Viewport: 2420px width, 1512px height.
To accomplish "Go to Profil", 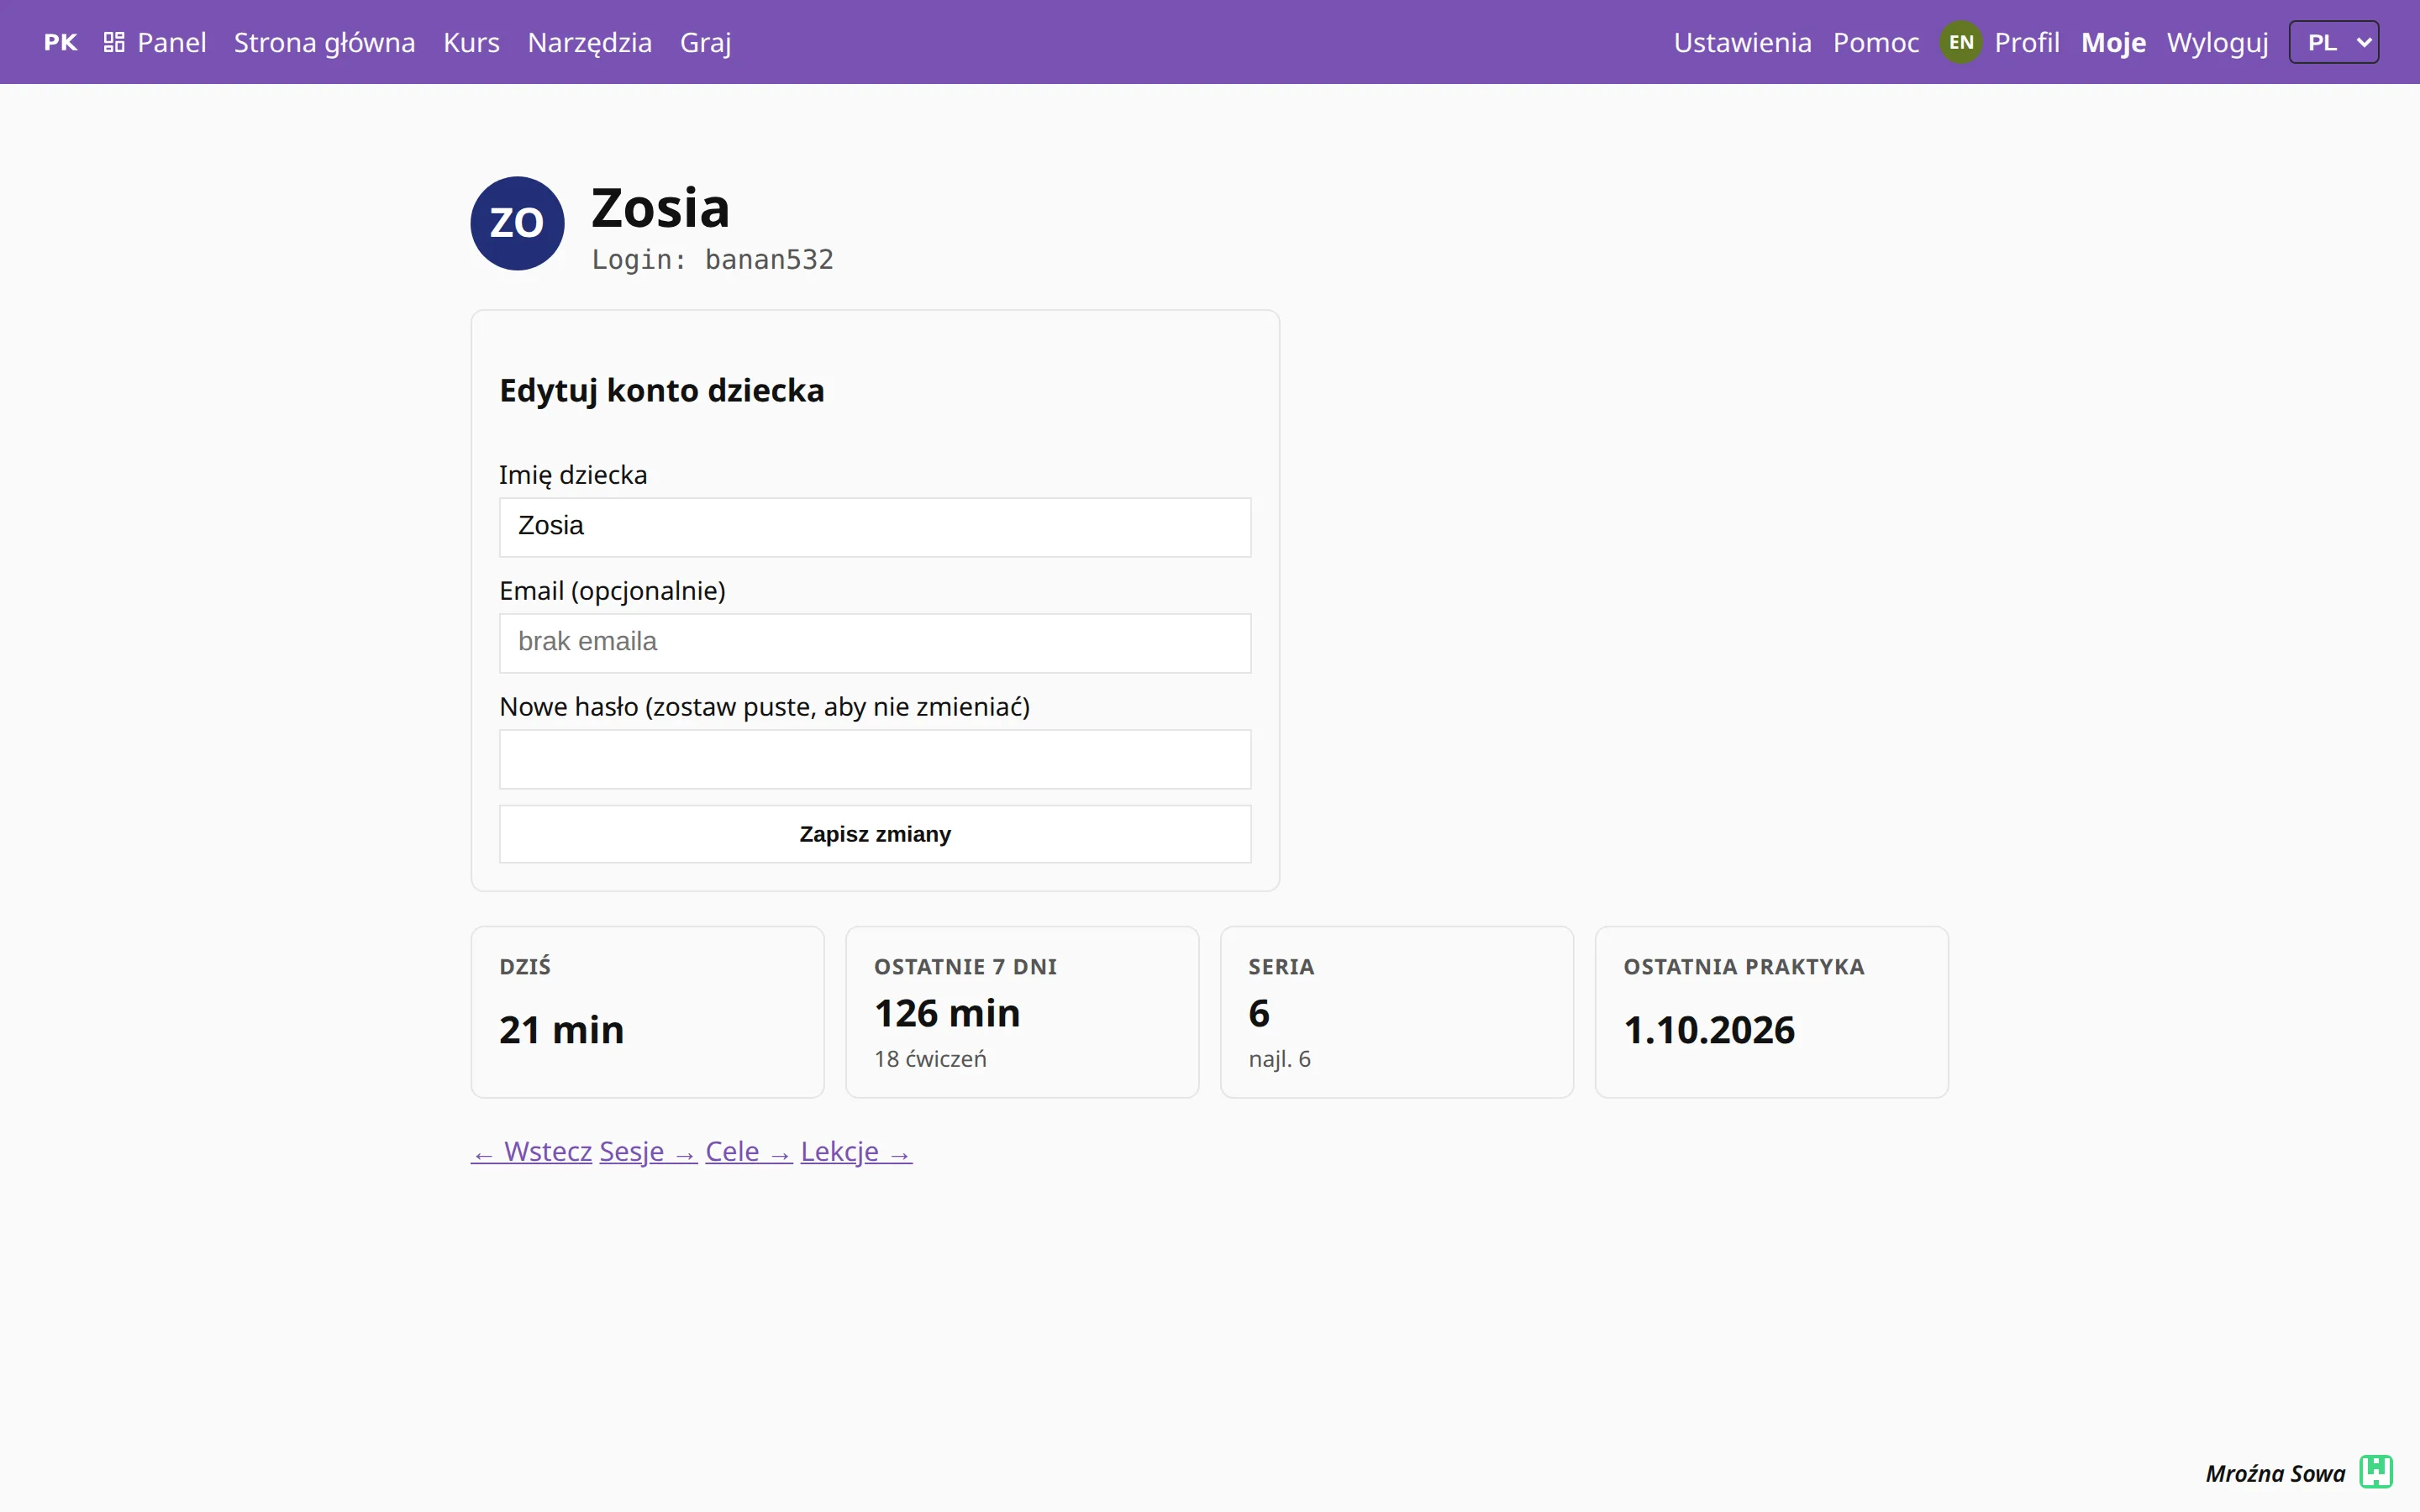I will pyautogui.click(x=2026, y=42).
